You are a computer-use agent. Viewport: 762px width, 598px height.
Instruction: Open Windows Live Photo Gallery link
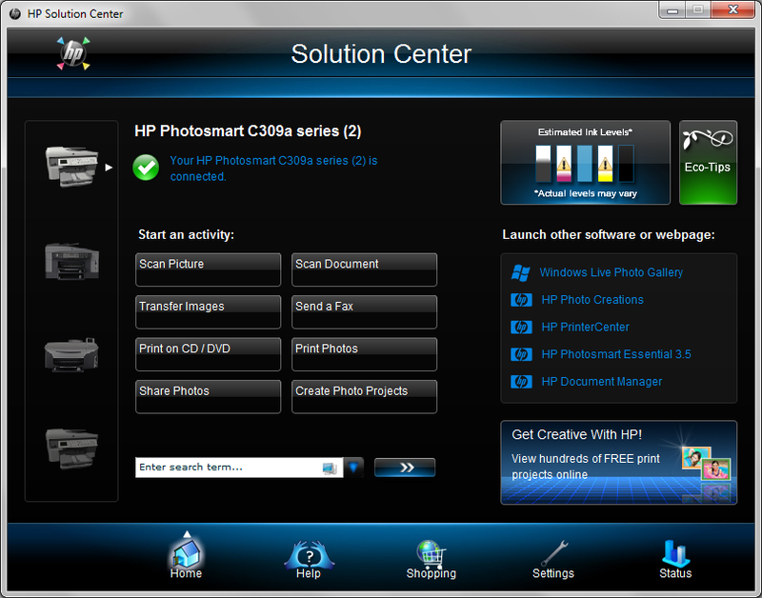(x=611, y=272)
